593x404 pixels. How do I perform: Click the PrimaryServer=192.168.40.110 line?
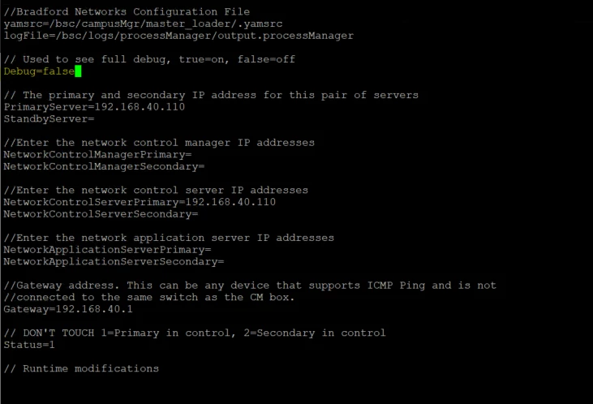[x=94, y=107]
